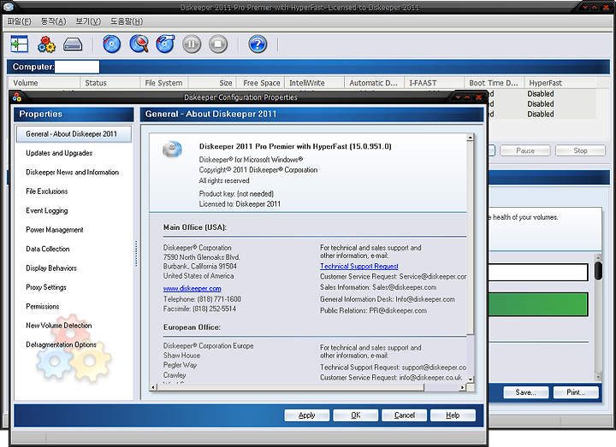This screenshot has width=616, height=447.
Task: Open Diskeeper News and Information page
Action: point(72,173)
